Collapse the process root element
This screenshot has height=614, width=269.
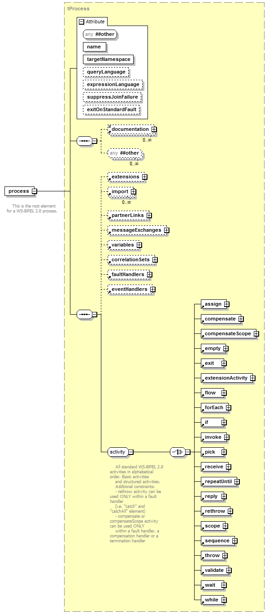point(34,191)
